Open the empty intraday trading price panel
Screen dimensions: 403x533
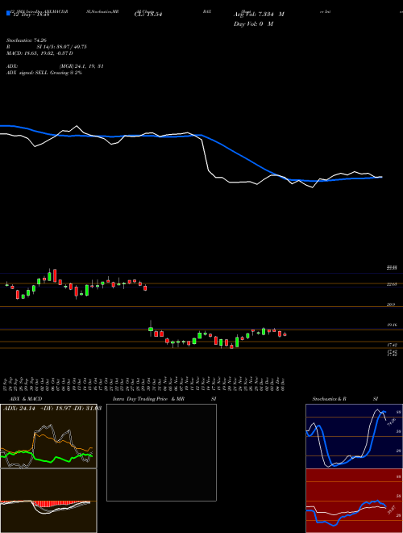(x=161, y=452)
